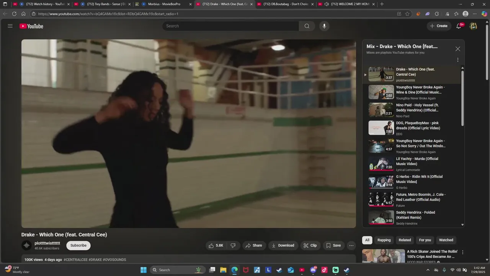Open TikTok from the taskbar

point(324,270)
